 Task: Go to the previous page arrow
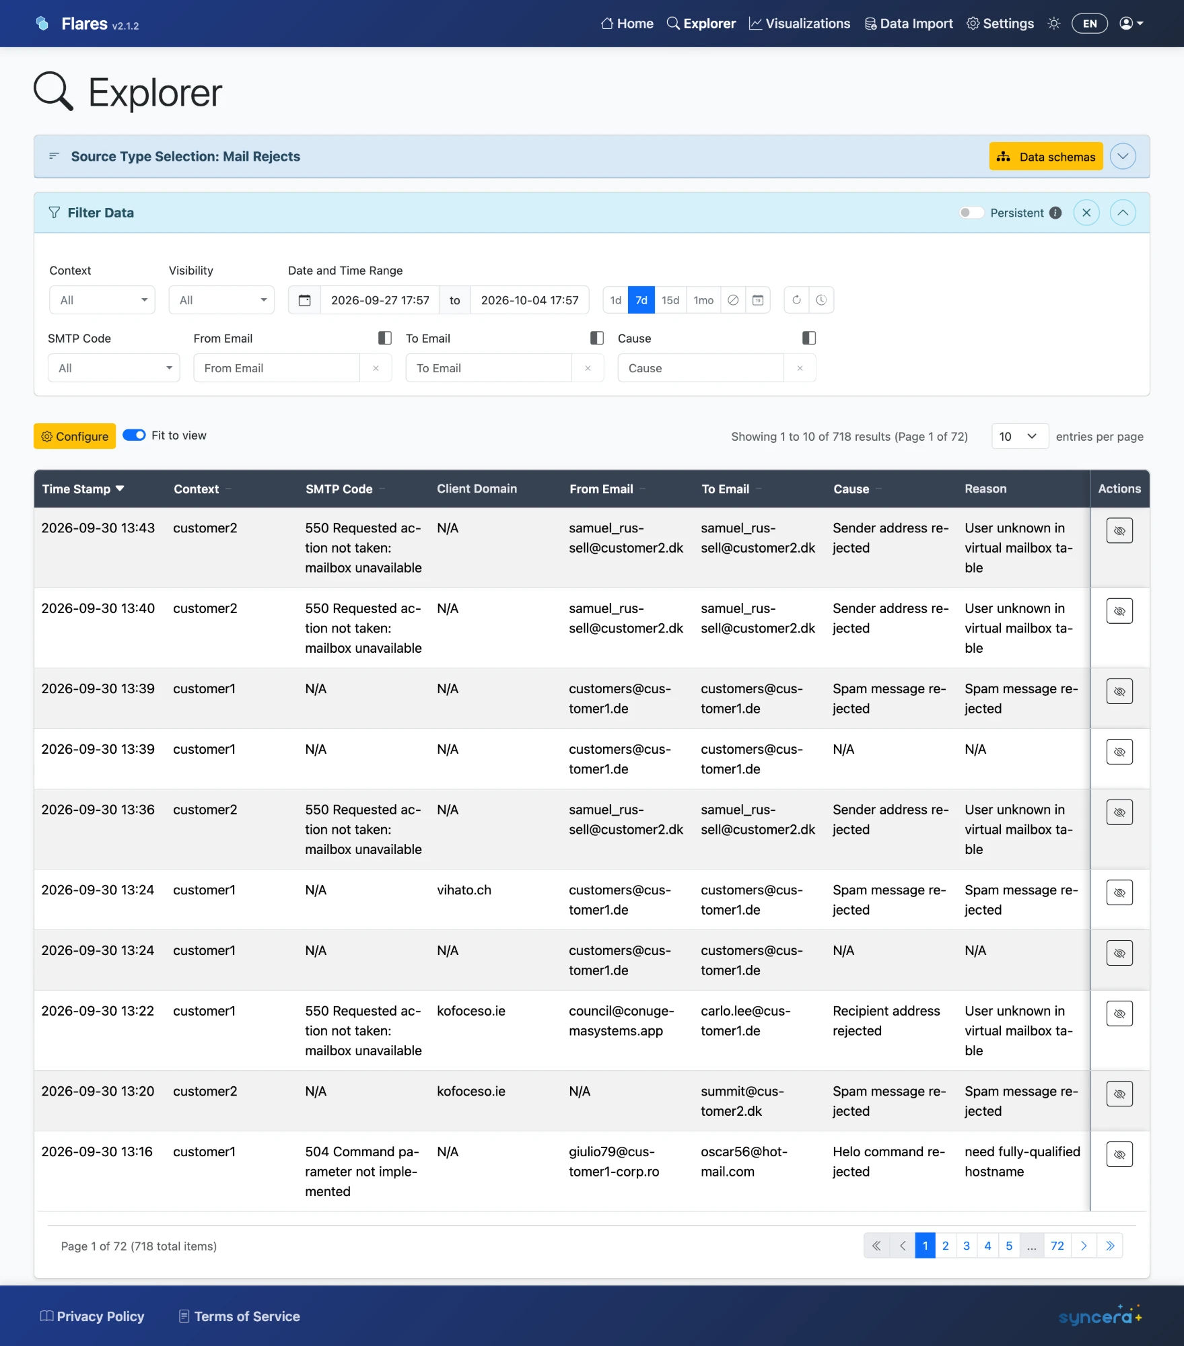pos(903,1246)
